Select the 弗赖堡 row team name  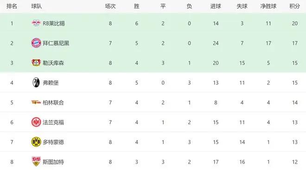tap(51, 82)
